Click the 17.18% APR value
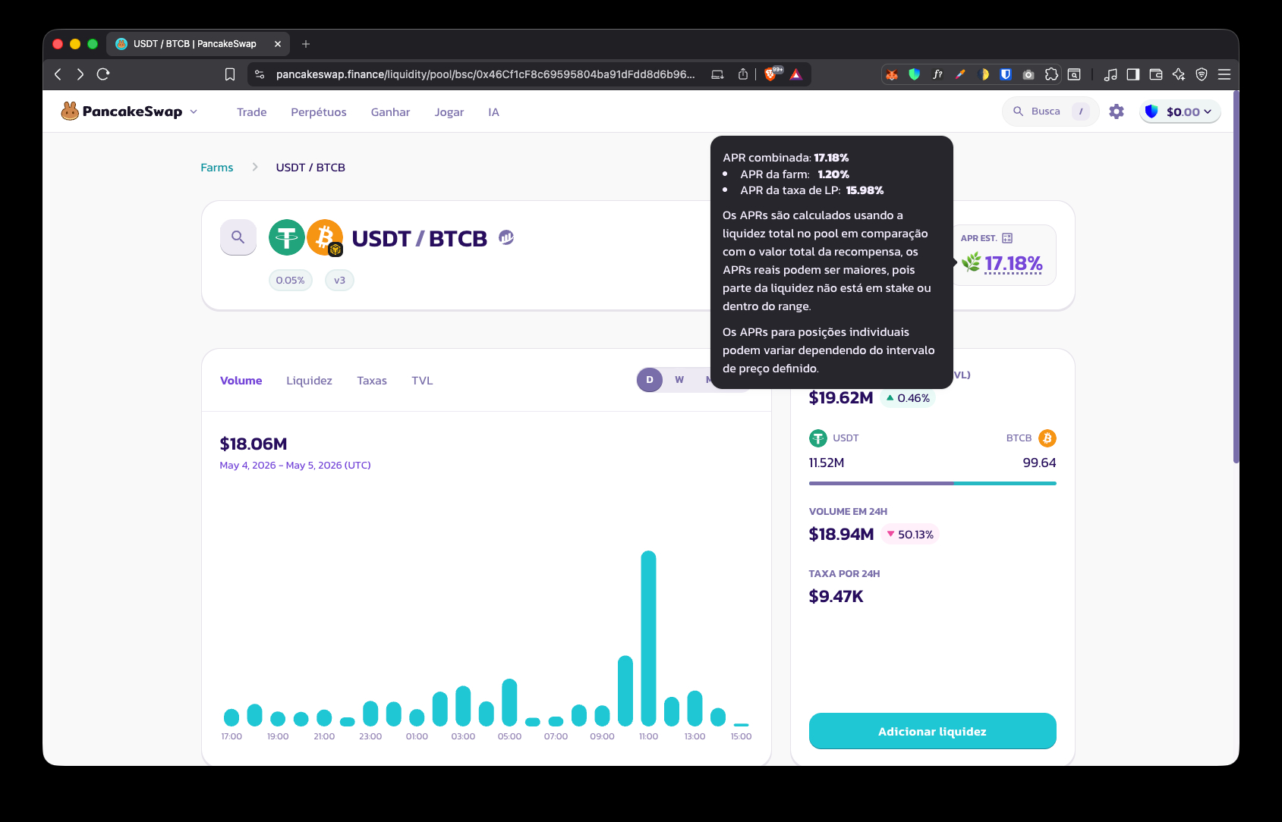Viewport: 1282px width, 822px height. click(x=1013, y=263)
